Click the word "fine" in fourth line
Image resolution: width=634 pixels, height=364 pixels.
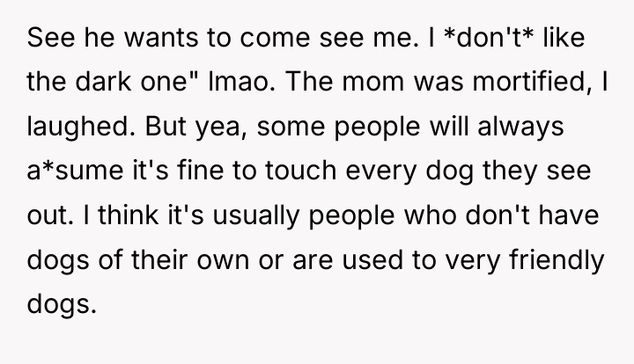[200, 170]
